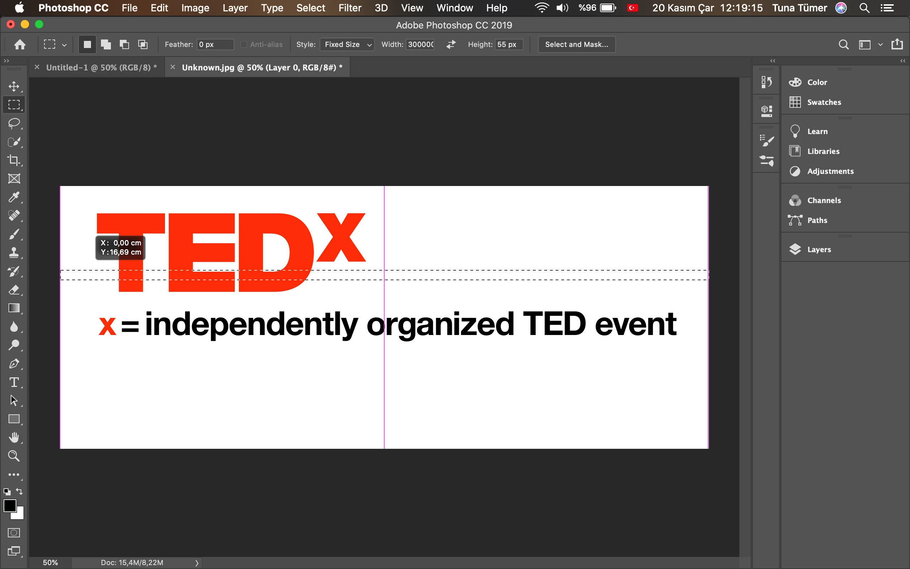910x569 pixels.
Task: Enable Add to selection mode
Action: [x=106, y=44]
